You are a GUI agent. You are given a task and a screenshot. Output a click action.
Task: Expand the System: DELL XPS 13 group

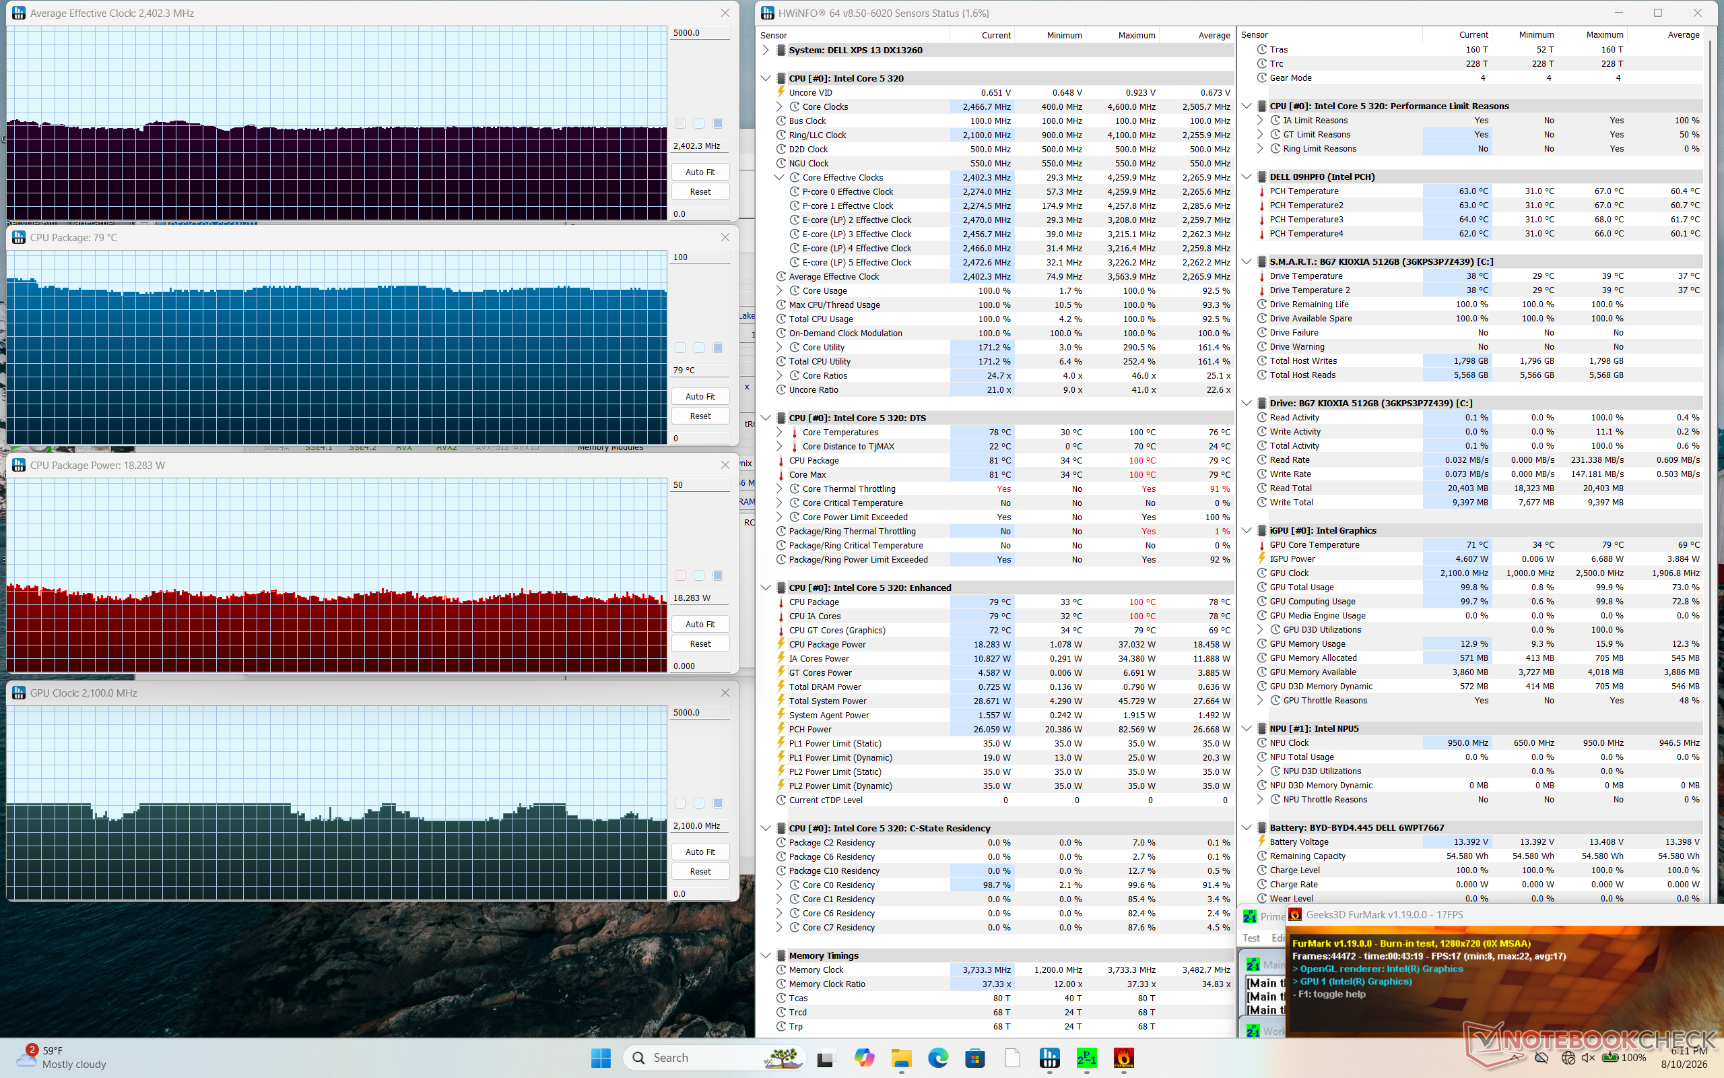coord(766,50)
